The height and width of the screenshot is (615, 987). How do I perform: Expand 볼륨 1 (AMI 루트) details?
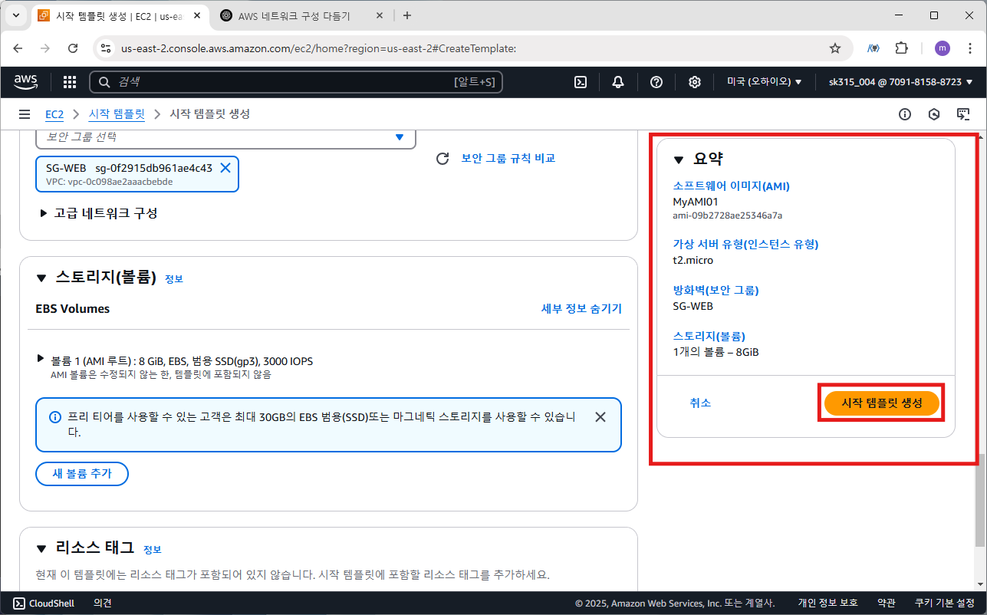coord(41,359)
